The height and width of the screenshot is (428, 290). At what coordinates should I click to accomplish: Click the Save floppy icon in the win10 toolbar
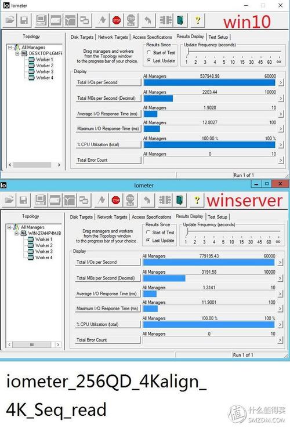[x=24, y=20]
